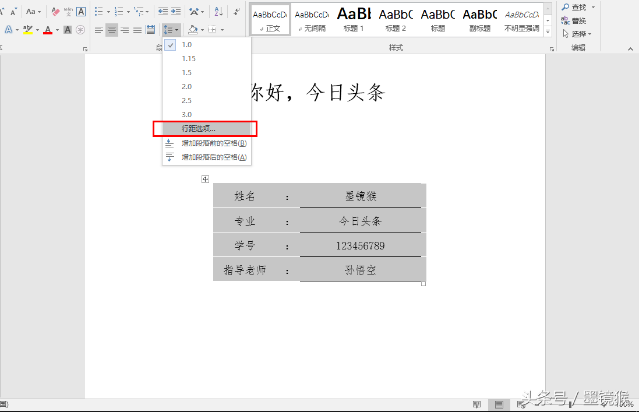Select the checked 1.0 line spacing option
This screenshot has width=639, height=412.
point(186,44)
